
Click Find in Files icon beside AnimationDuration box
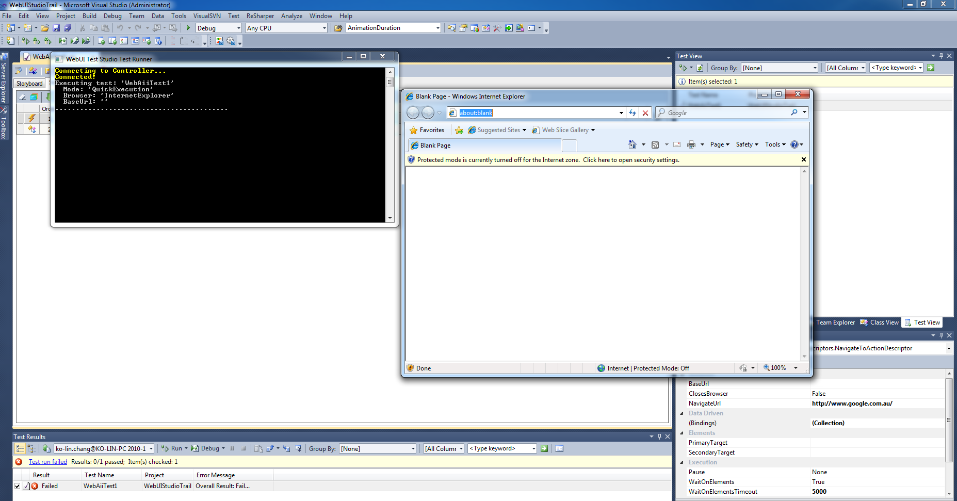tap(338, 28)
